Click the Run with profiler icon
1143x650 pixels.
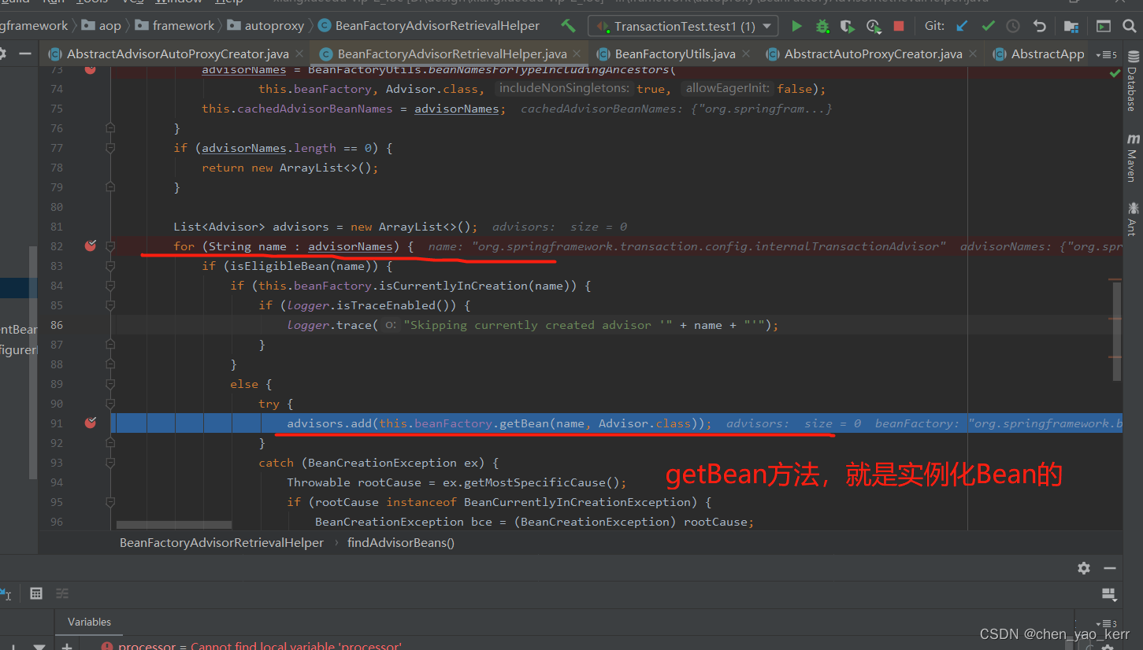coord(874,26)
